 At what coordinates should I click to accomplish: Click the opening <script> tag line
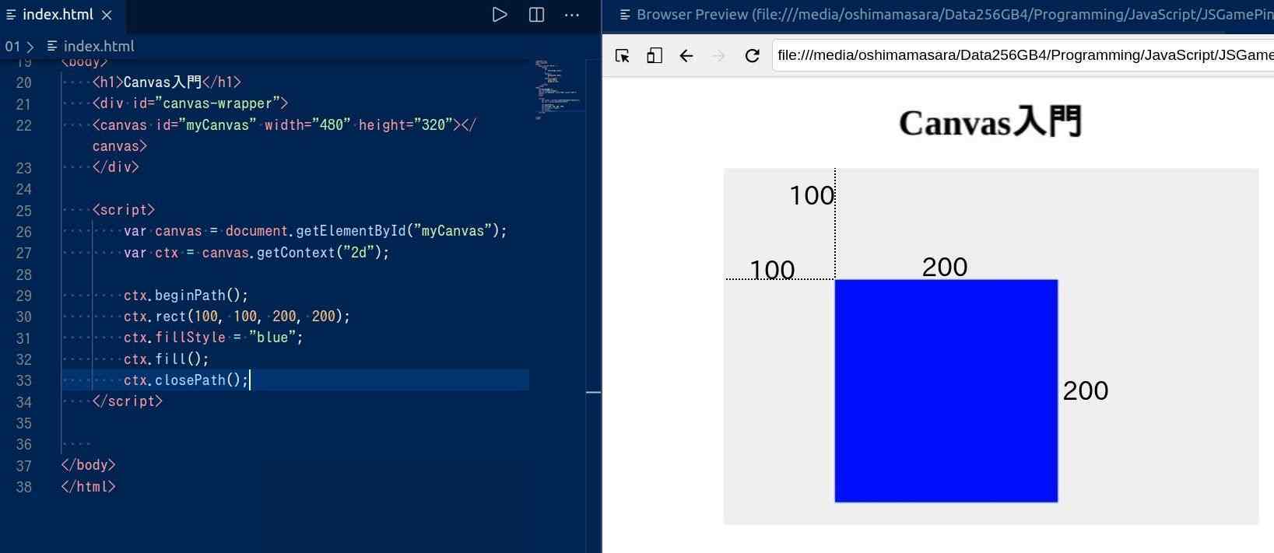(x=124, y=210)
